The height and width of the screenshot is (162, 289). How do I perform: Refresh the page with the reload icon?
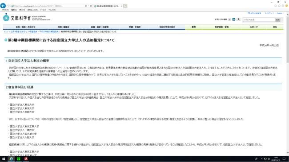click(x=91, y=6)
